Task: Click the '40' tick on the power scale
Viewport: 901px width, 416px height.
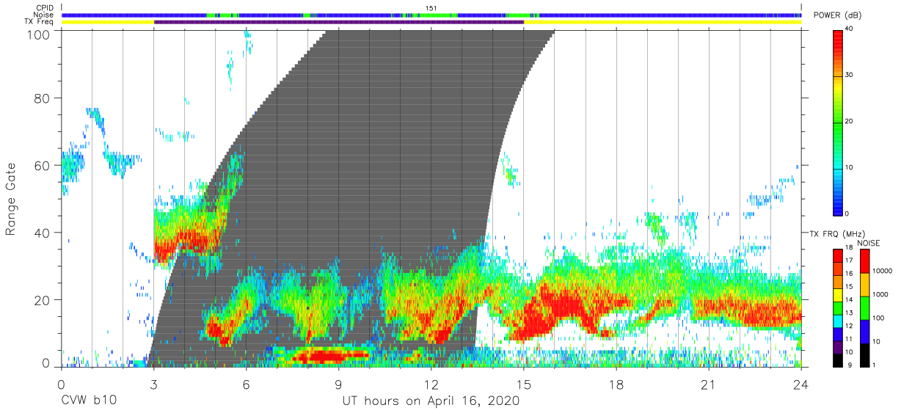Action: pos(850,29)
